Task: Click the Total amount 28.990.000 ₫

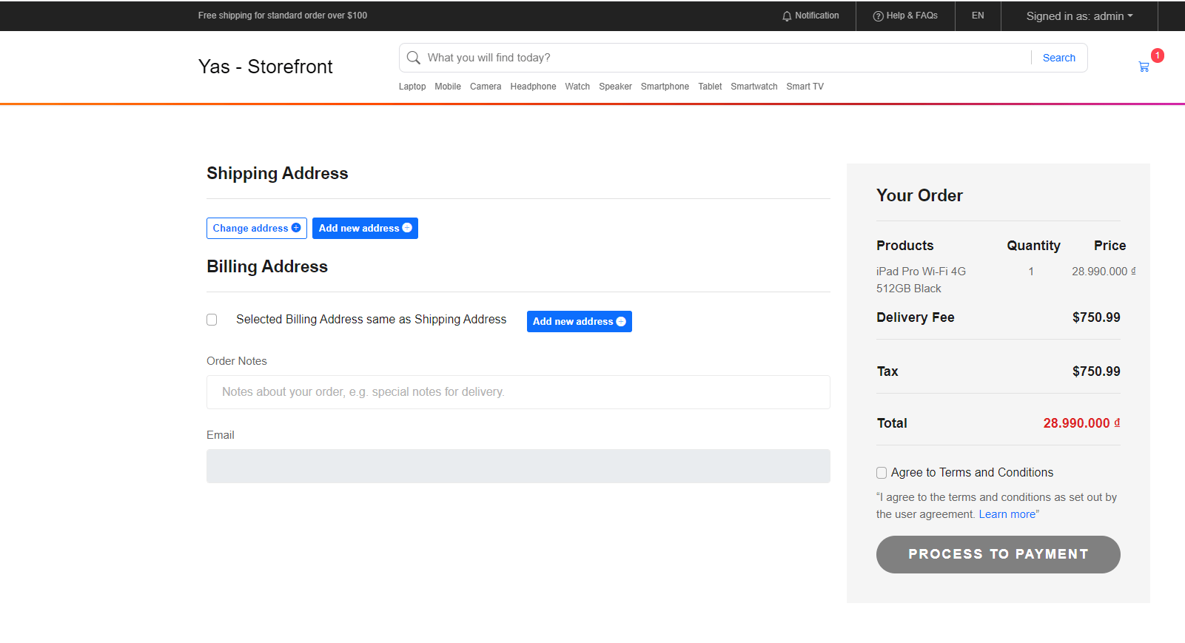Action: pos(1081,423)
